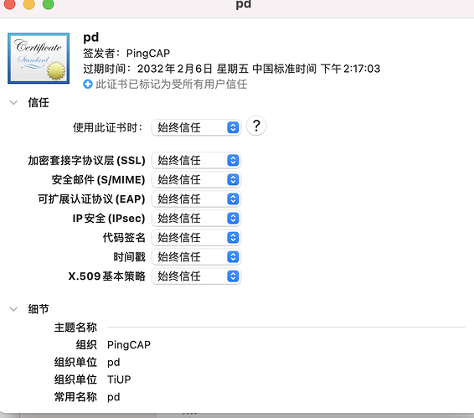Image resolution: width=474 pixels, height=418 pixels.
Task: Click the pd window title
Action: click(244, 4)
